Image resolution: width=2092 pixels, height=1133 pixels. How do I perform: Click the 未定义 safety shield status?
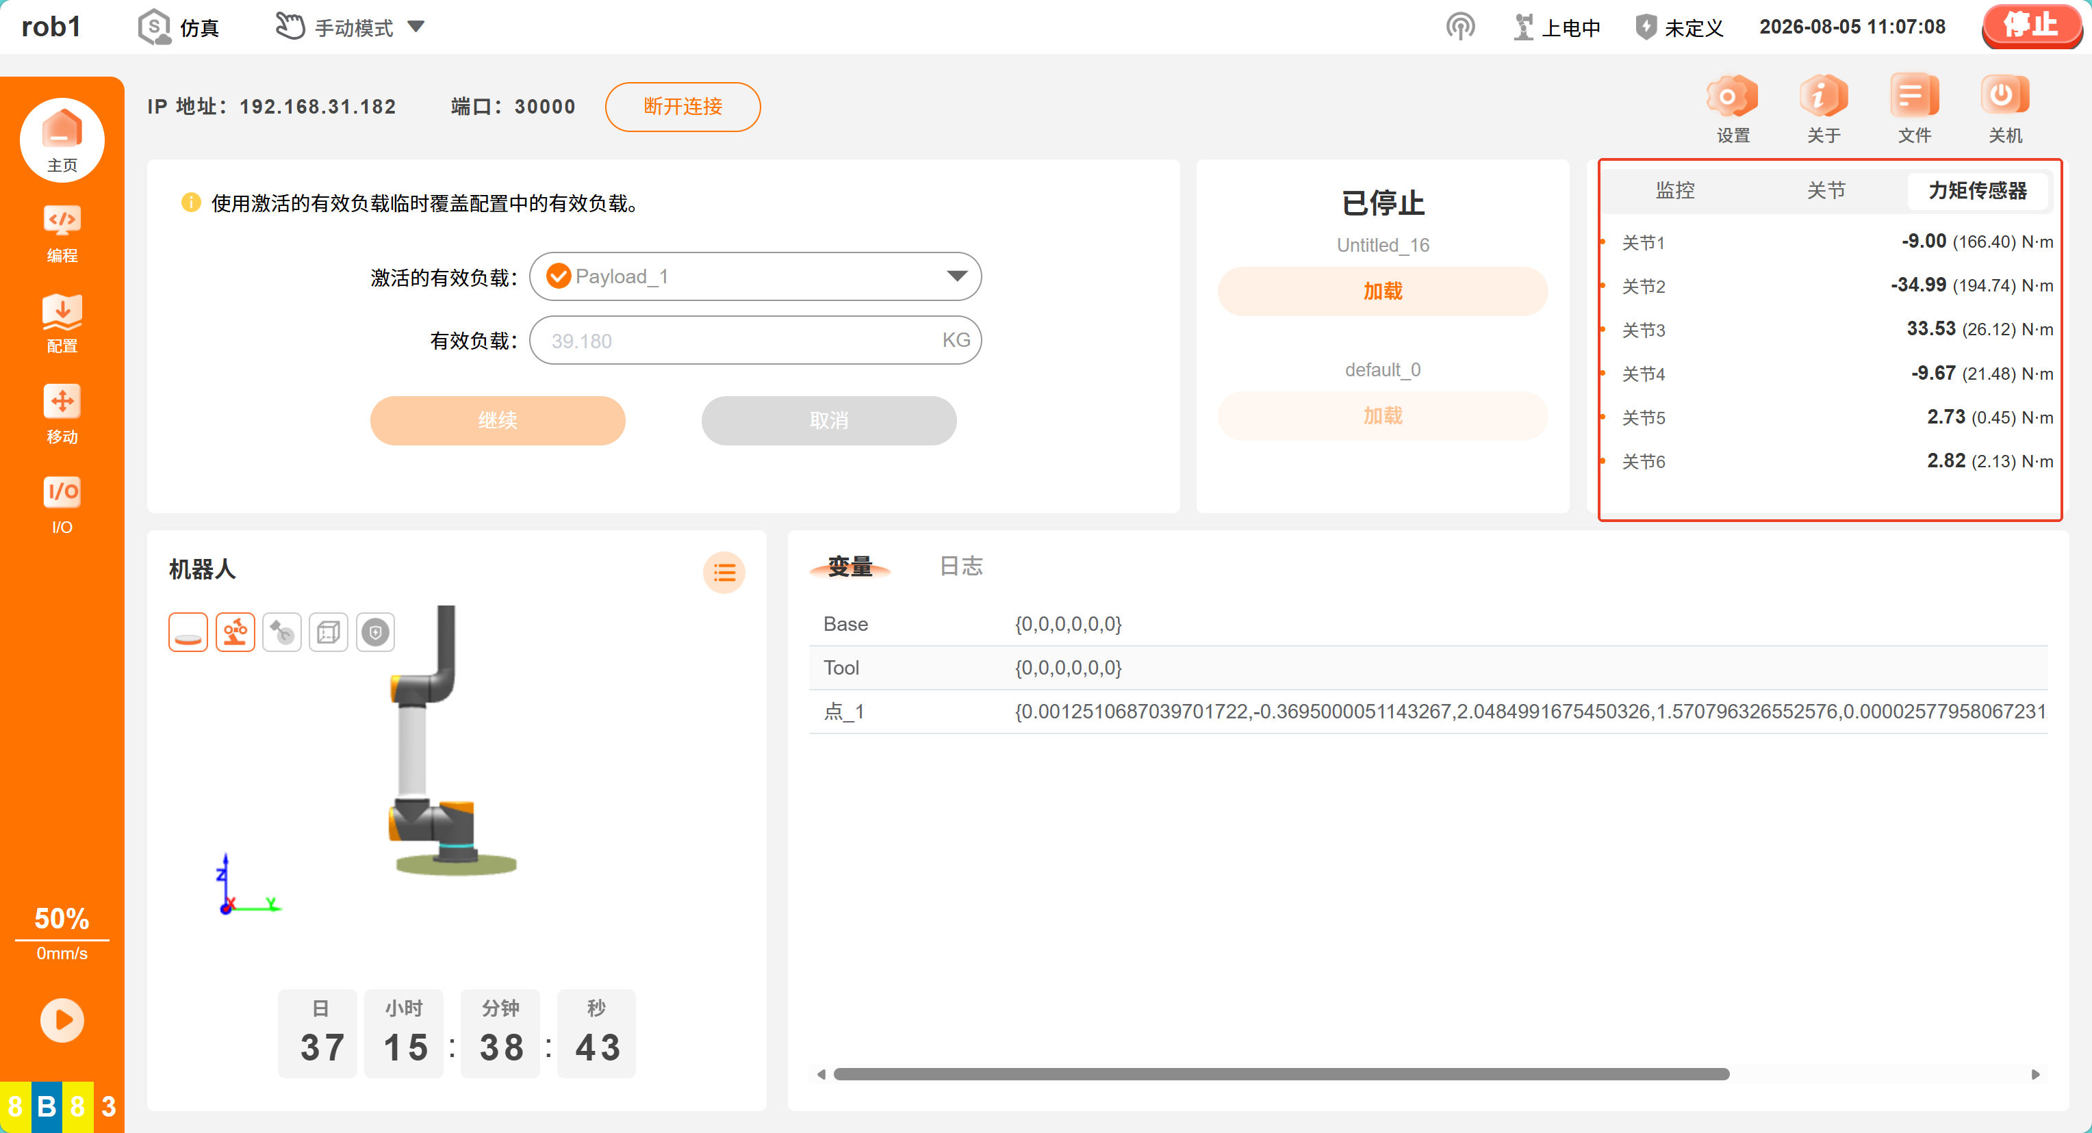(x=1679, y=27)
